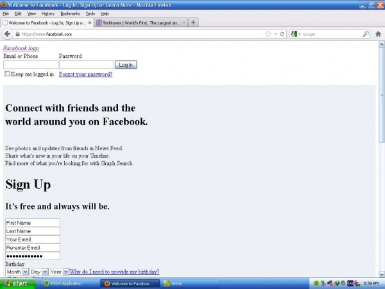This screenshot has height=289, width=385.
Task: Bookmark this page with the star icon
Action: 268,34
